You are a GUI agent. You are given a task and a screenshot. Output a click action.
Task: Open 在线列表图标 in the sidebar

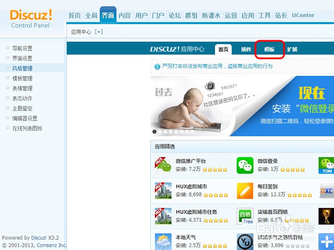tap(27, 128)
